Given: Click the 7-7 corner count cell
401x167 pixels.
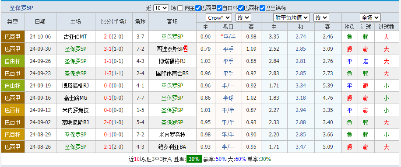Looking at the screenshot, I should pos(141,98).
